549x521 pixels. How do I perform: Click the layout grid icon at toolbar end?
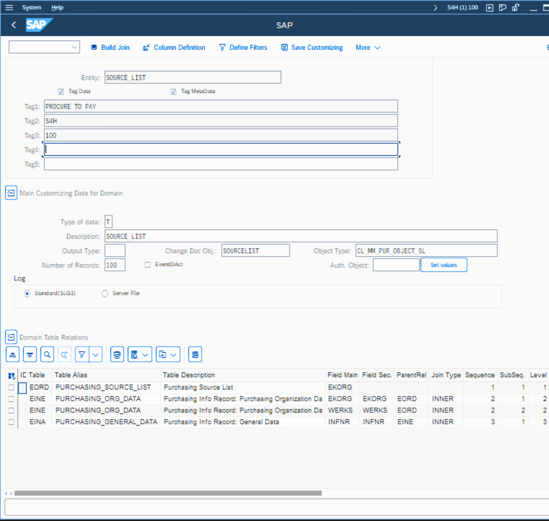[195, 354]
